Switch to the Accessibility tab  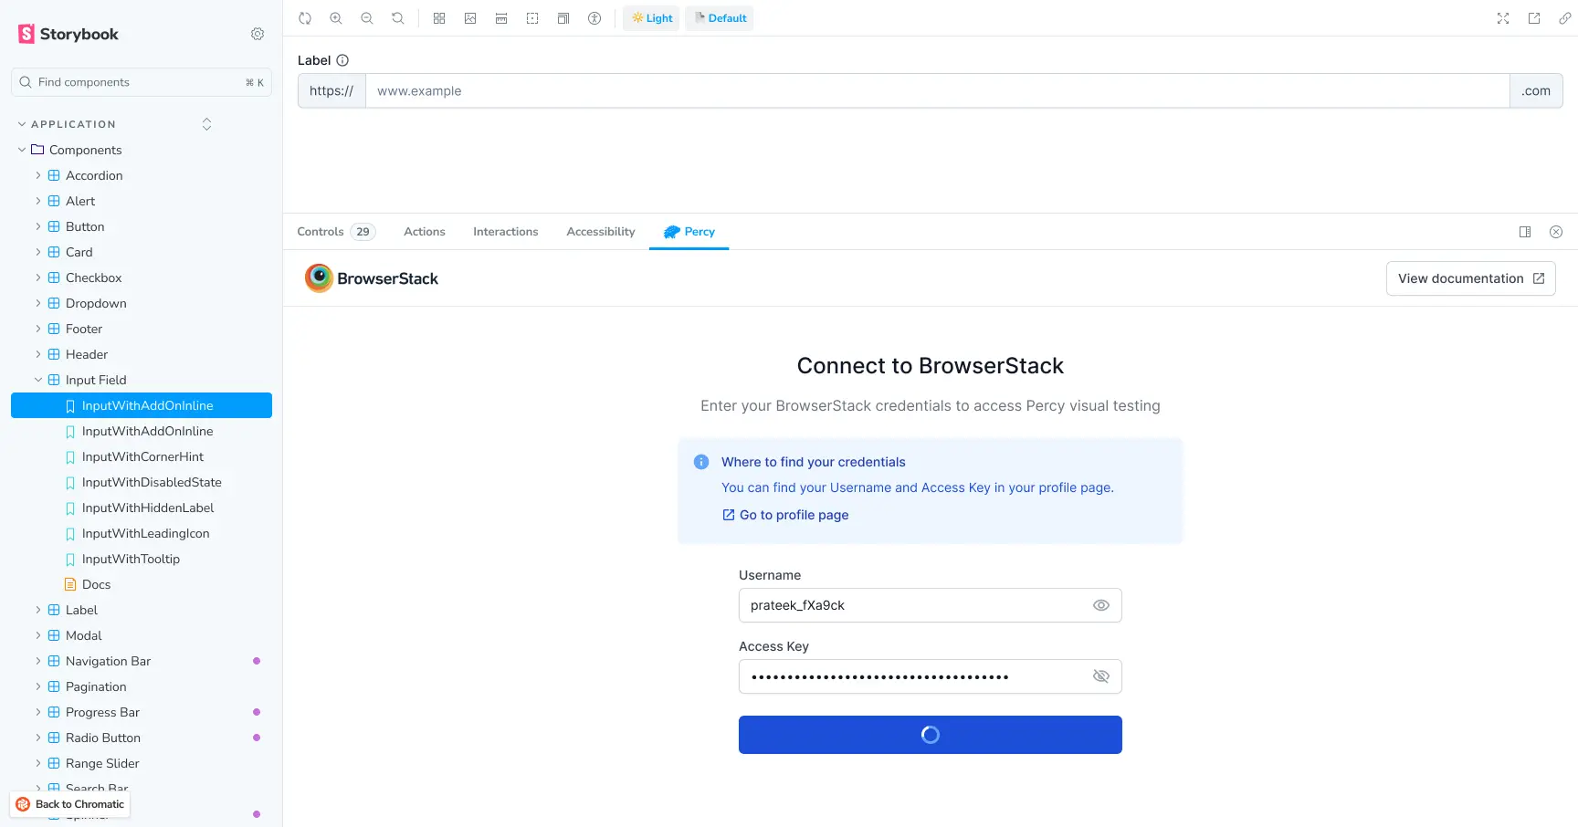point(600,231)
